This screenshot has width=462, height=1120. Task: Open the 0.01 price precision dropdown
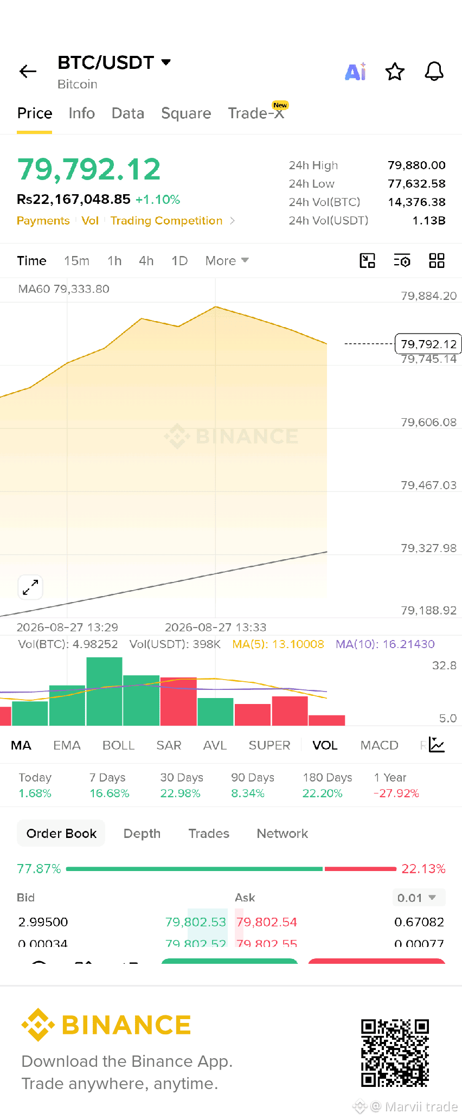coord(419,898)
